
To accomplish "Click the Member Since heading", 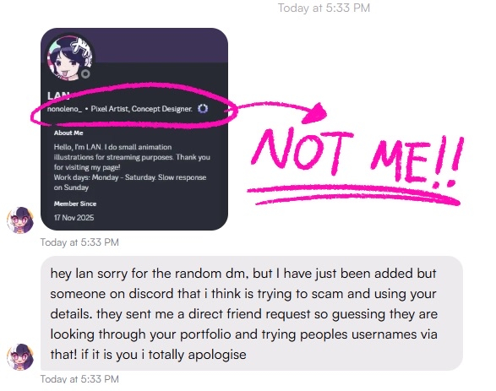I will point(75,204).
